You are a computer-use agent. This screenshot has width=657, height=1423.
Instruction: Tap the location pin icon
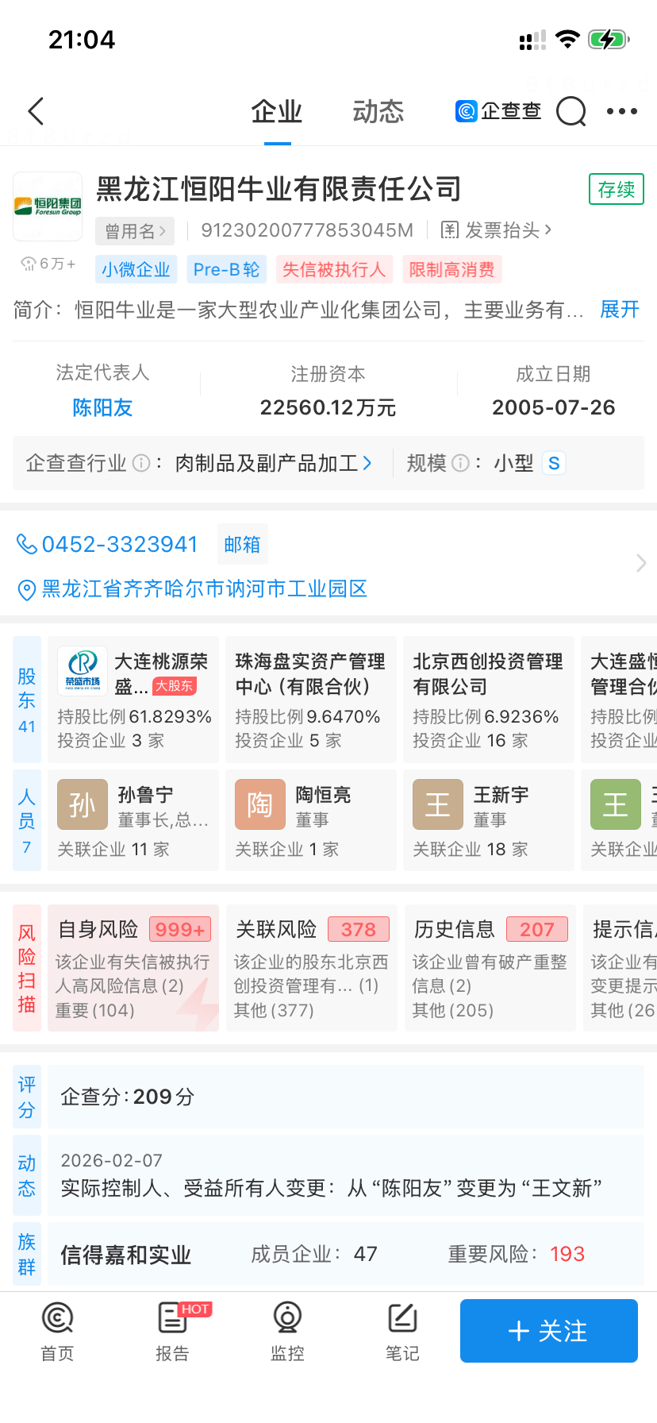[27, 589]
